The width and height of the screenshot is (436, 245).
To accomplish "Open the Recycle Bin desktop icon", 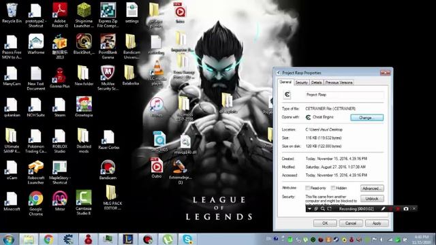I will click(12, 13).
